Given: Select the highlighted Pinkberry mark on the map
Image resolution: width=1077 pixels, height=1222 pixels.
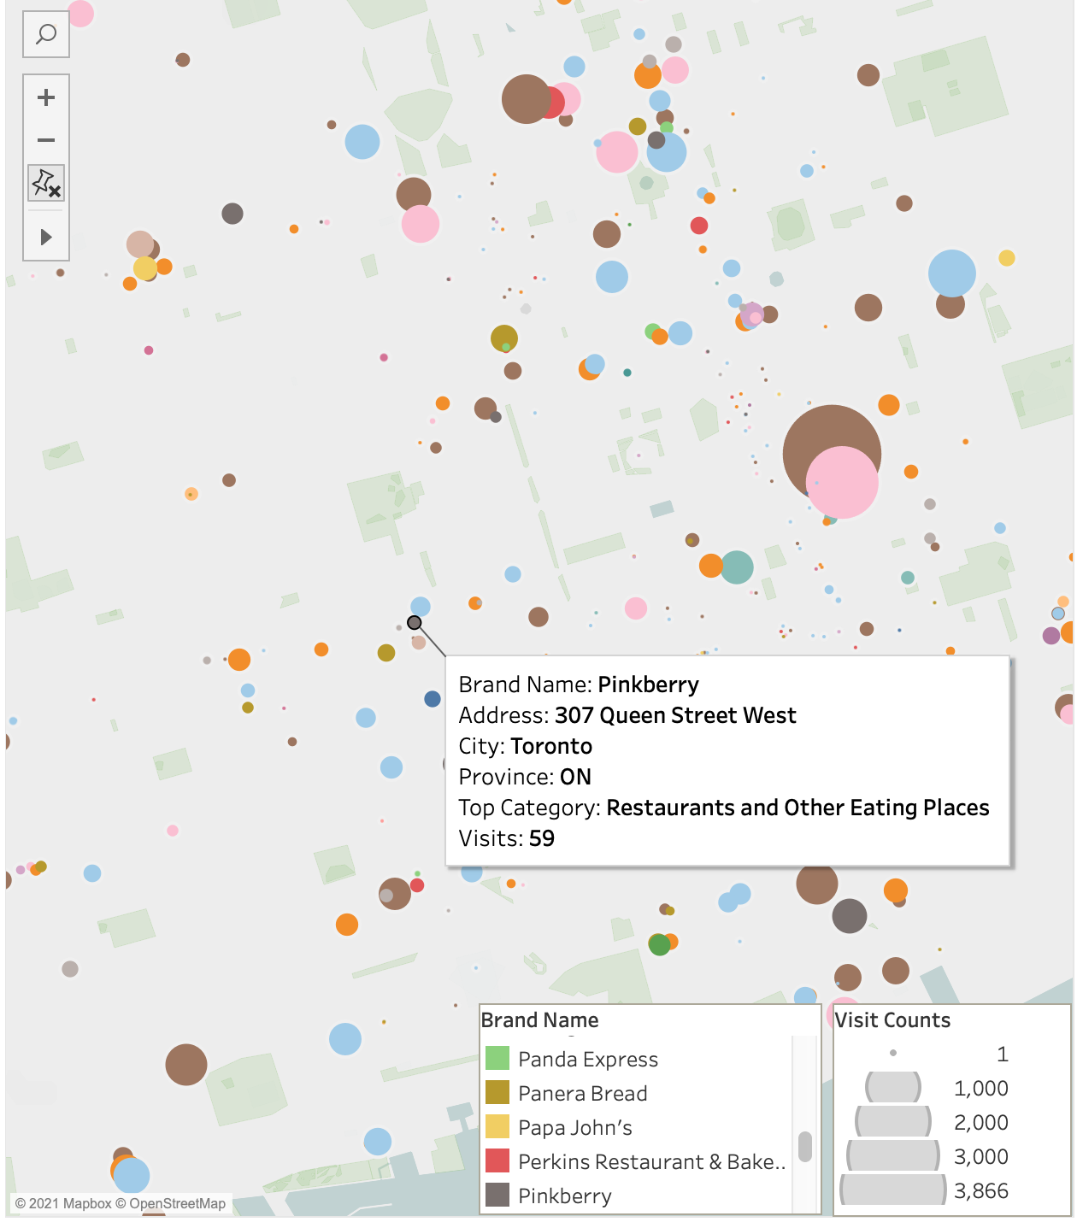Looking at the screenshot, I should (415, 623).
